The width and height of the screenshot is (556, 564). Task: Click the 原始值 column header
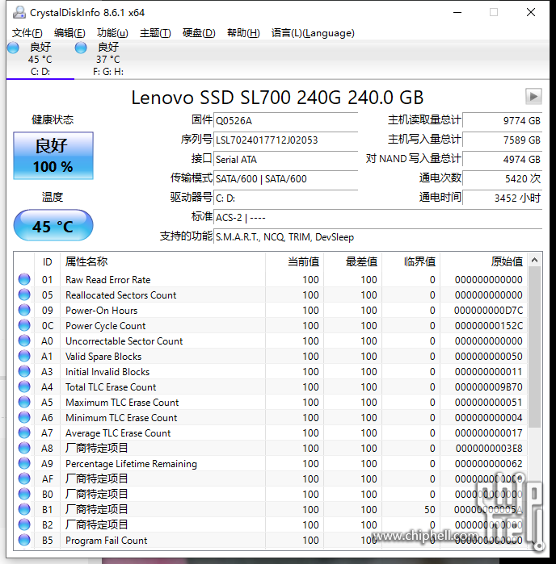484,262
